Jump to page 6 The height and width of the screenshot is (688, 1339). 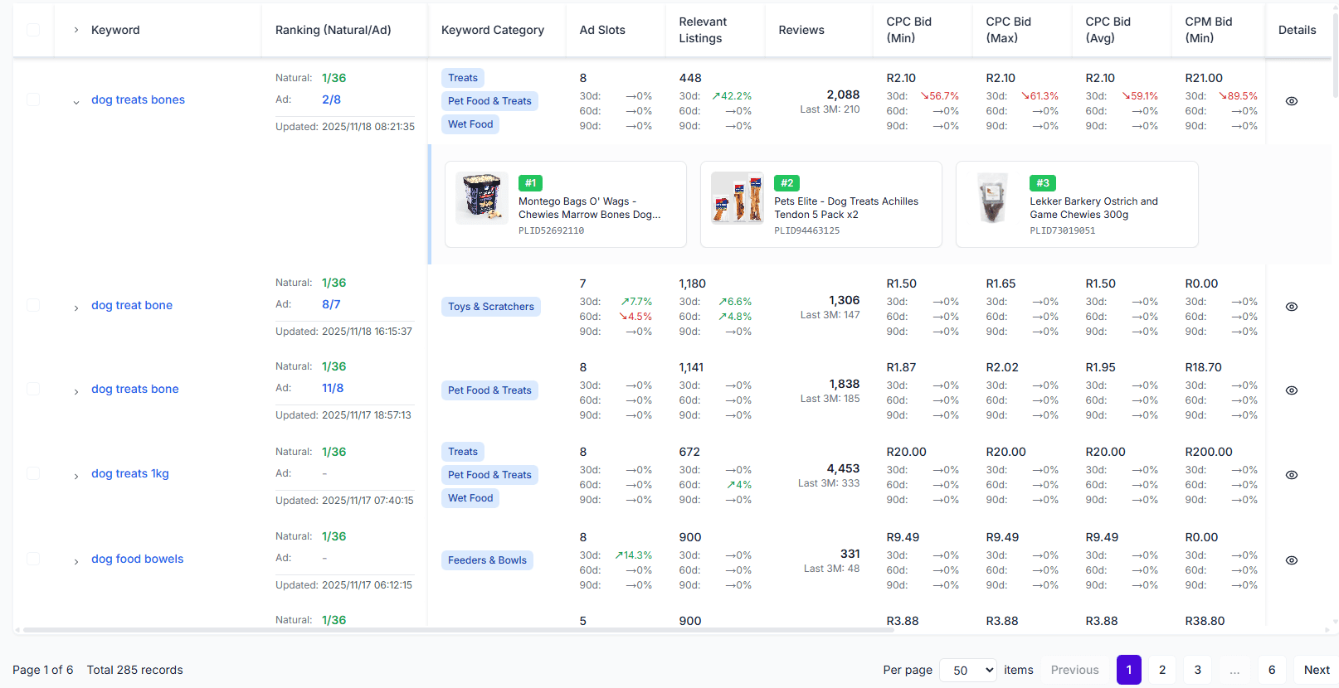point(1271,670)
